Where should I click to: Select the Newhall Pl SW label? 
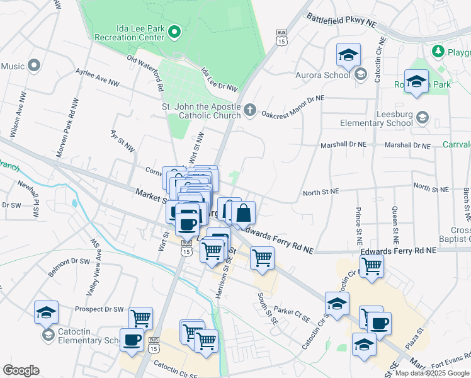[x=28, y=198]
